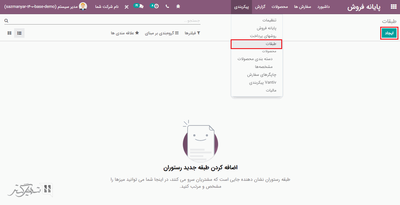400x205 pixels.
Task: Click the پایانه فروش app title
Action: click(364, 7)
